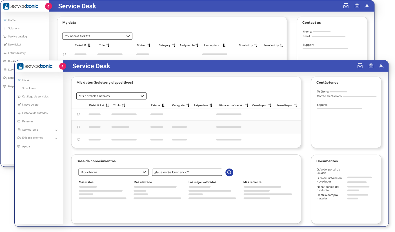Collapse sidebar in the Spanish front window
395x232 pixels.
click(63, 66)
